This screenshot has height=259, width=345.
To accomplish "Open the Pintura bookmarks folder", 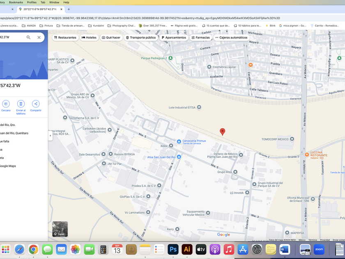I will coord(46,25).
